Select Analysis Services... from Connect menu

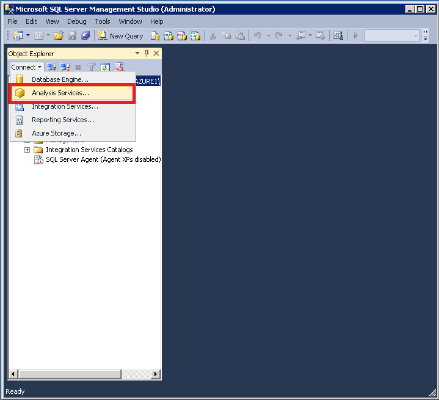72,93
